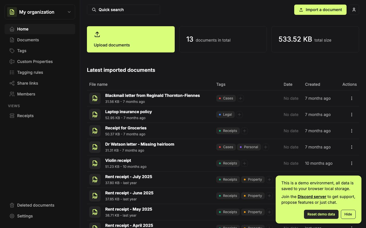Add tag to Rent receipt July 2025 plus
This screenshot has height=228, width=366.
tap(269, 180)
